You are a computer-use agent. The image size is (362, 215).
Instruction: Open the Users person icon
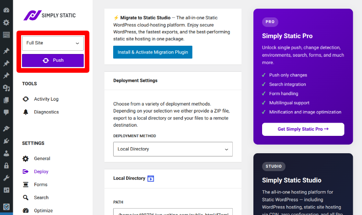pos(6,153)
